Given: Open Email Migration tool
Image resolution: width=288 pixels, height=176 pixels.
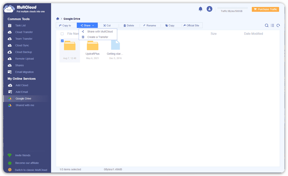Looking at the screenshot, I should tap(25, 72).
